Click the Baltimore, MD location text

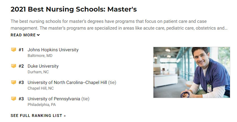click(40, 56)
